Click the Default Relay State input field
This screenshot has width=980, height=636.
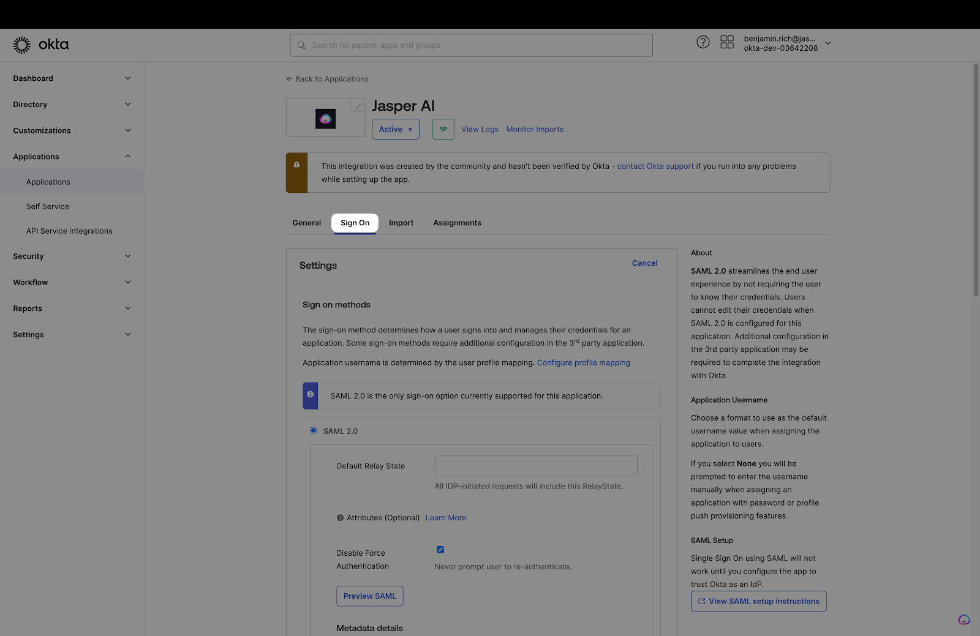click(535, 466)
